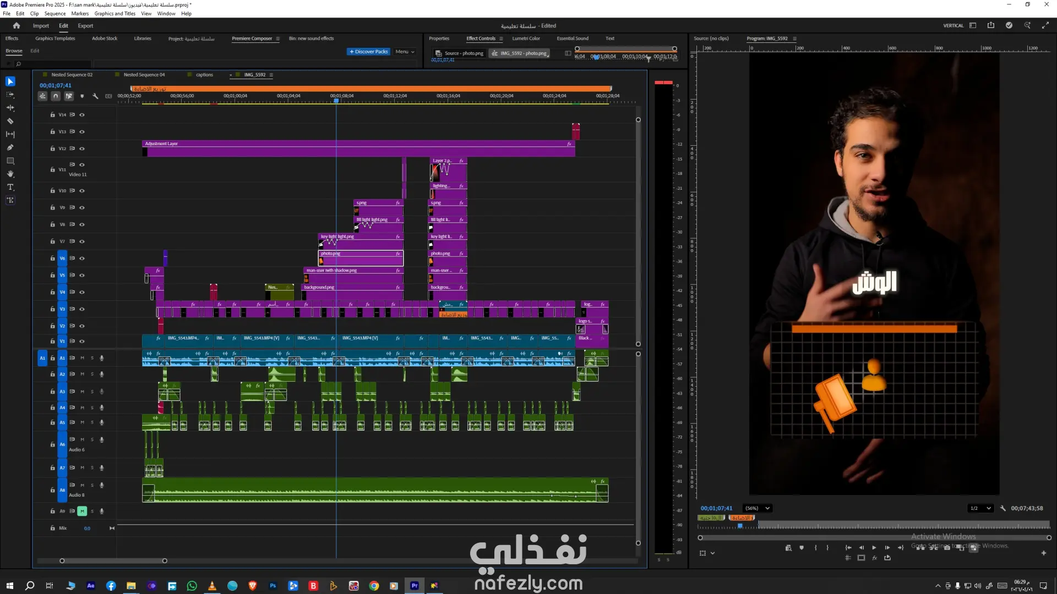Unmute audio track A9
Viewport: 1057px width, 594px height.
[x=82, y=512]
